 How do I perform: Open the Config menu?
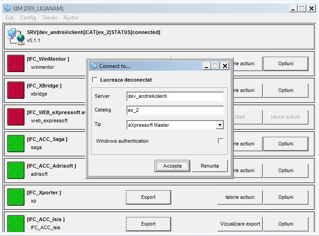click(x=28, y=18)
